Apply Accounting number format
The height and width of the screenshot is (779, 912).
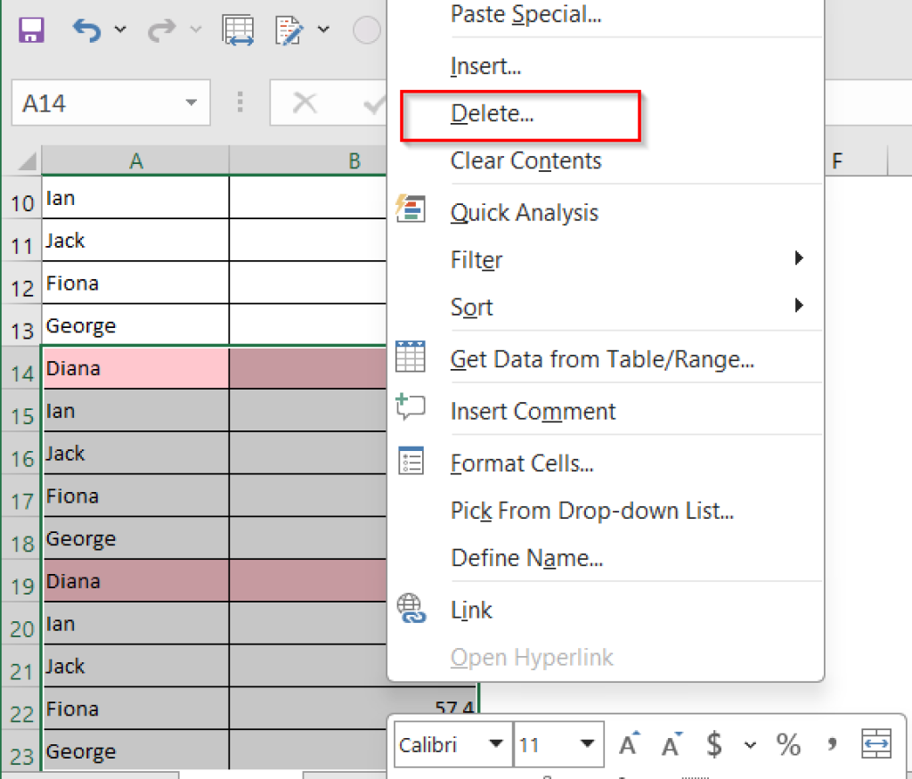point(715,742)
